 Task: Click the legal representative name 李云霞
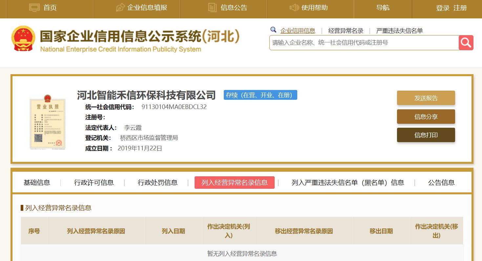click(x=133, y=128)
